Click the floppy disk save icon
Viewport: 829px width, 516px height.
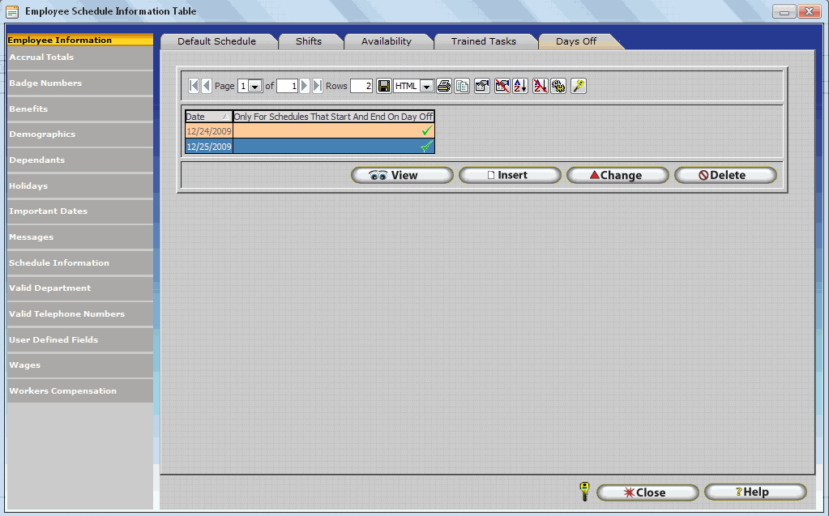click(x=384, y=86)
